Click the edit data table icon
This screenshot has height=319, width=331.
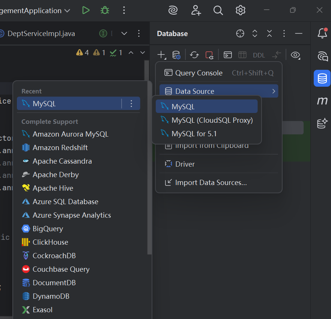point(242,55)
